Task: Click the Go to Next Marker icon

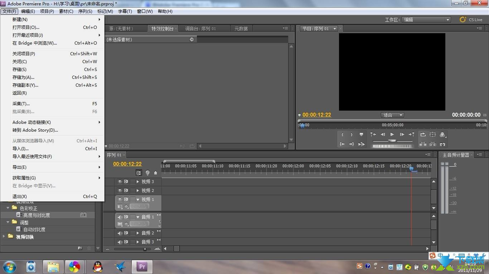Action: pos(411,135)
